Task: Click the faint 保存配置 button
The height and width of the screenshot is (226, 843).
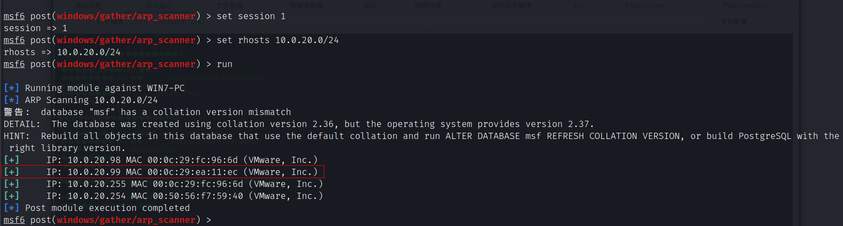Action: tap(733, 21)
